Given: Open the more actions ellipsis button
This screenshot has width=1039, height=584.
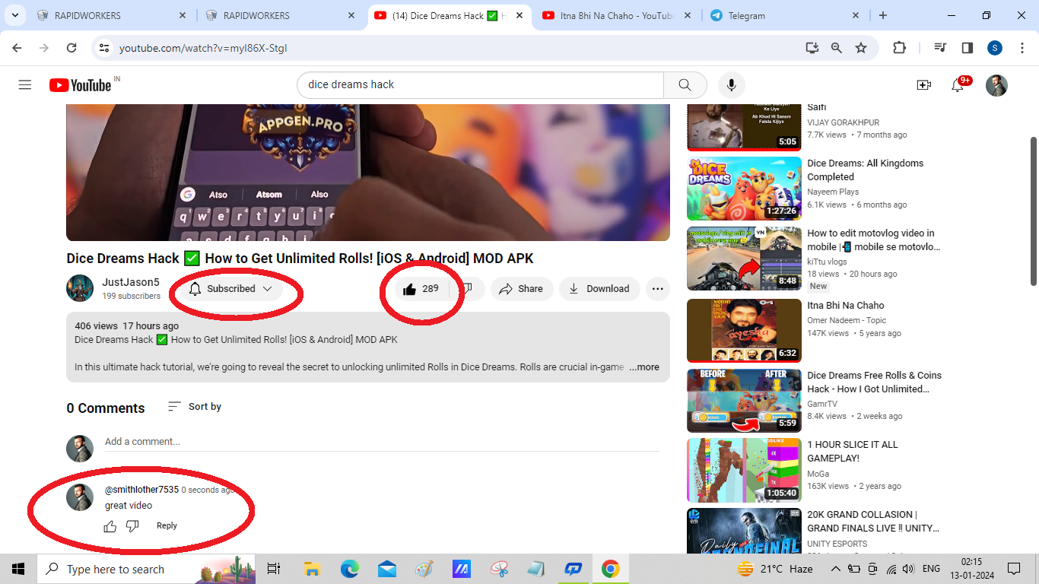Looking at the screenshot, I should pos(657,289).
